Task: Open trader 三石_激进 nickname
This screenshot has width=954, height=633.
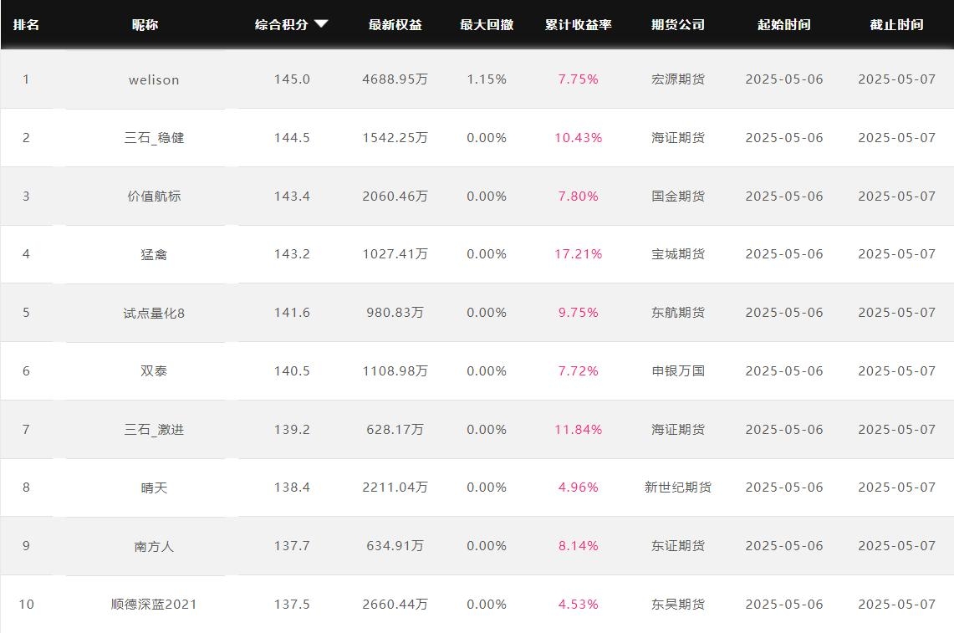Action: [x=154, y=430]
